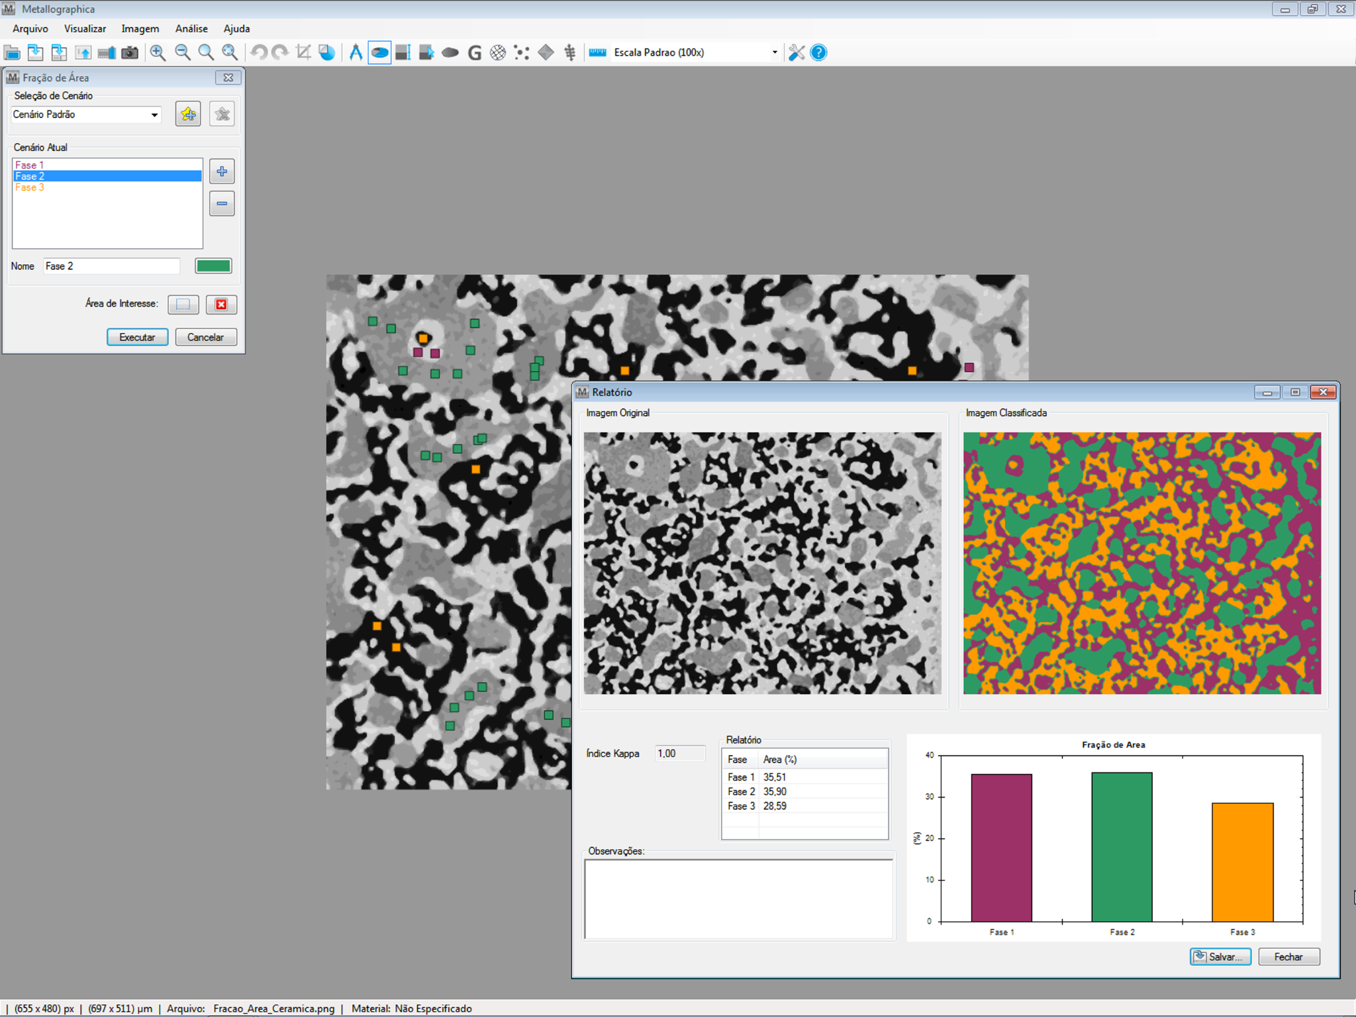Open the Imagem menu

coord(140,28)
